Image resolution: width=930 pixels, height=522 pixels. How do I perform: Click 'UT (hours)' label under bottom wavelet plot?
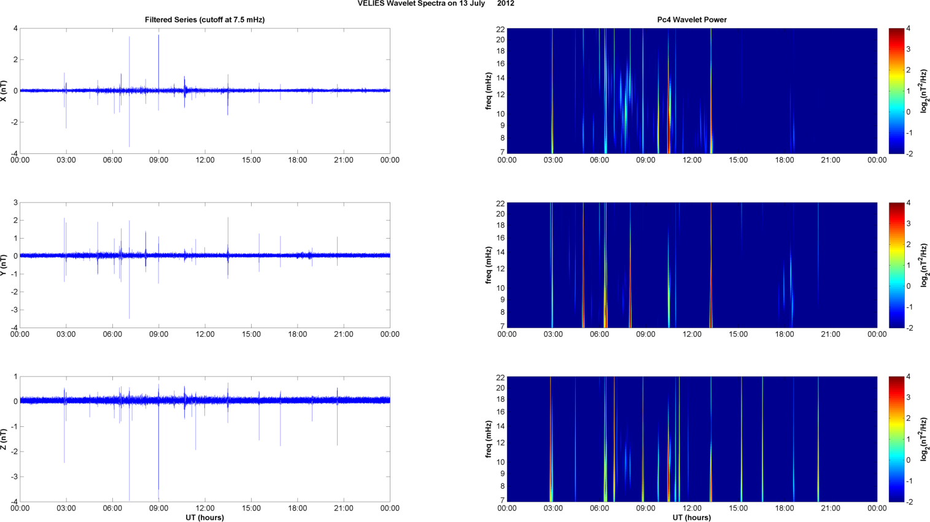[x=691, y=518]
